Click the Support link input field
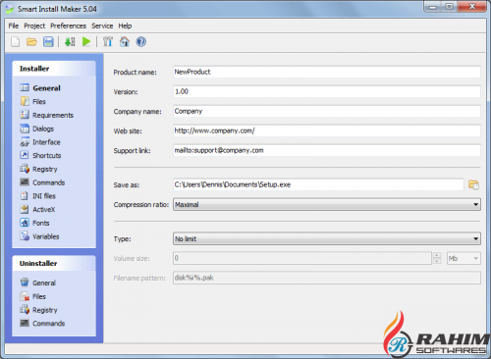 [327, 150]
